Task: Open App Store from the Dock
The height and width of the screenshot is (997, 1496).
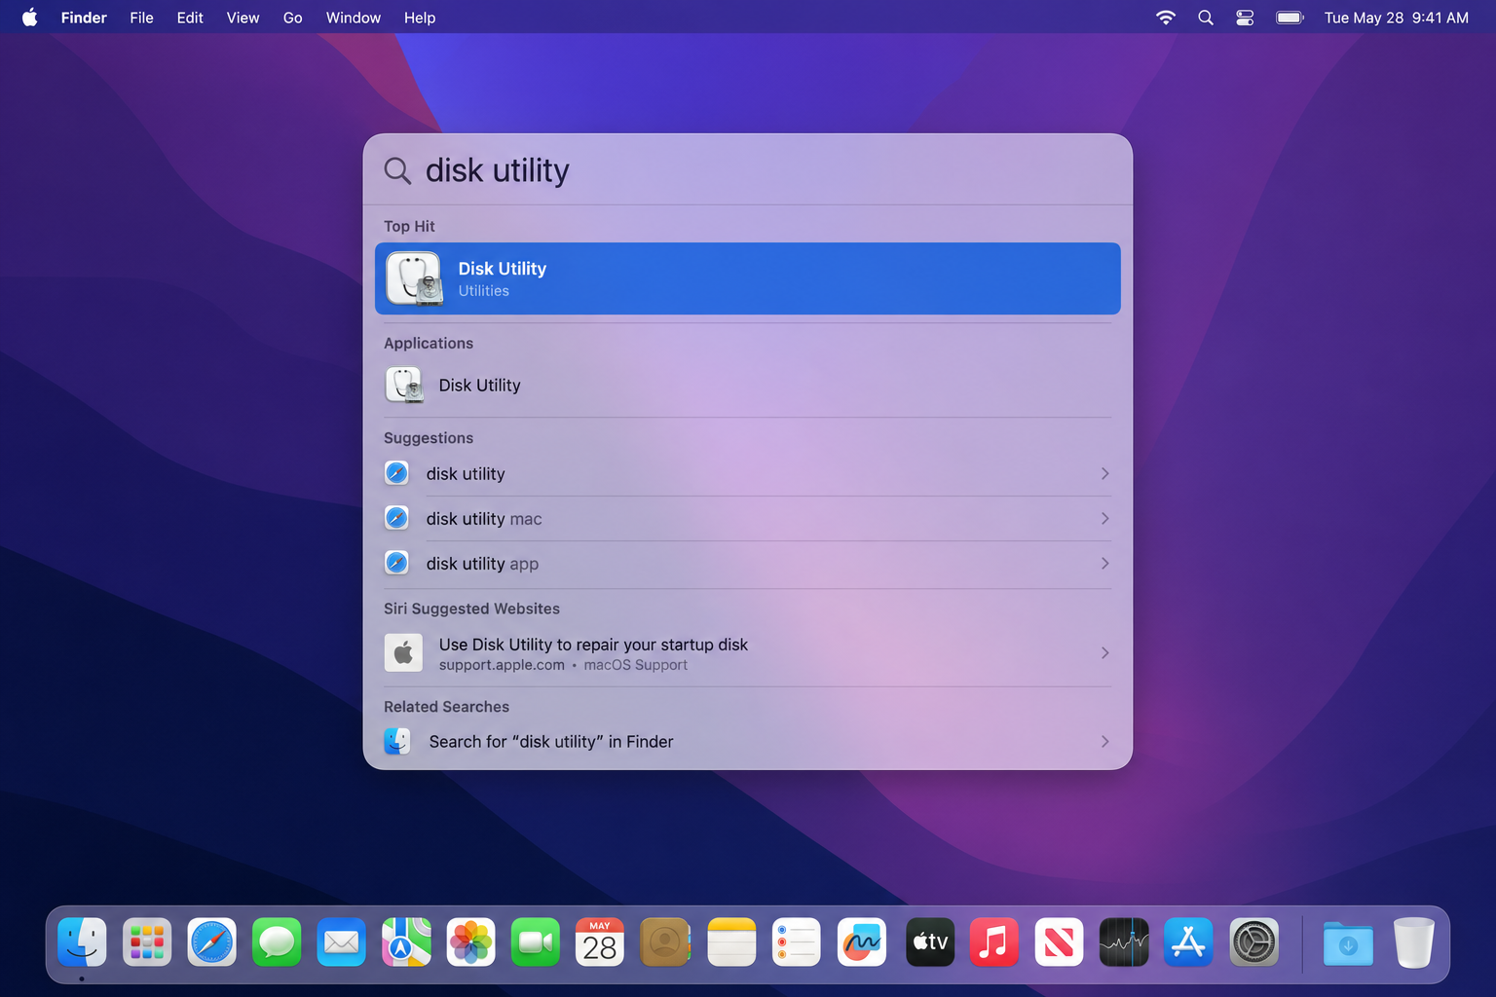Action: 1188,942
